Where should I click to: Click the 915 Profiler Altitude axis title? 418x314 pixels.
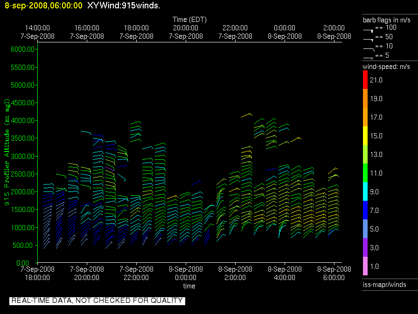click(x=7, y=152)
